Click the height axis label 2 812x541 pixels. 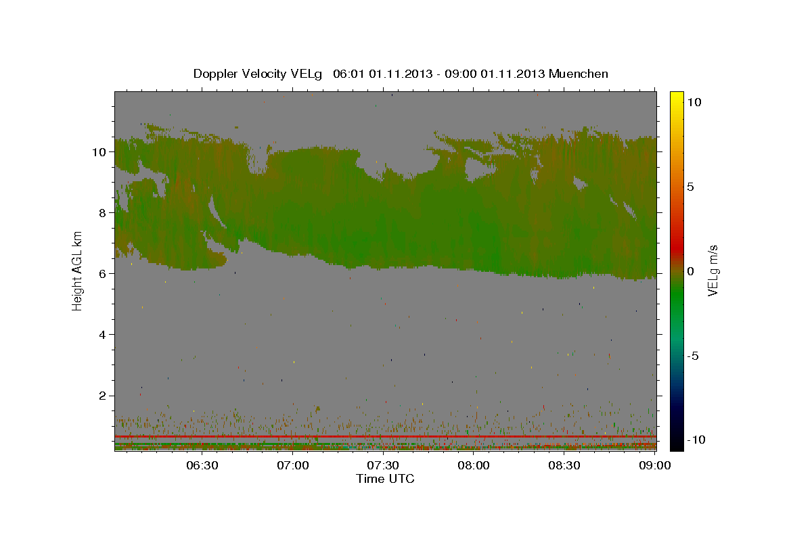[101, 396]
